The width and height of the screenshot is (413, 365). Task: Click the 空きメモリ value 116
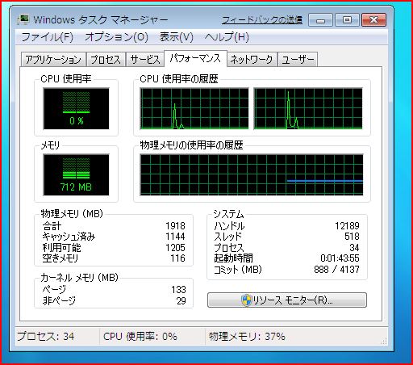click(x=177, y=258)
